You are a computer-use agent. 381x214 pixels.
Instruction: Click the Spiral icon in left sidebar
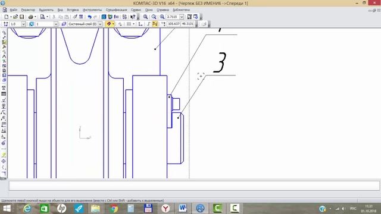pos(4,143)
